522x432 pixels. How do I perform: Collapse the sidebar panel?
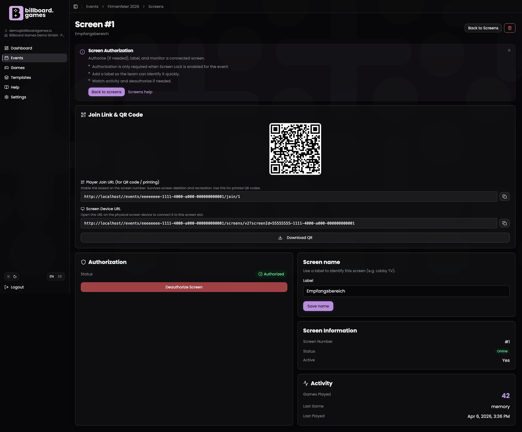point(76,7)
